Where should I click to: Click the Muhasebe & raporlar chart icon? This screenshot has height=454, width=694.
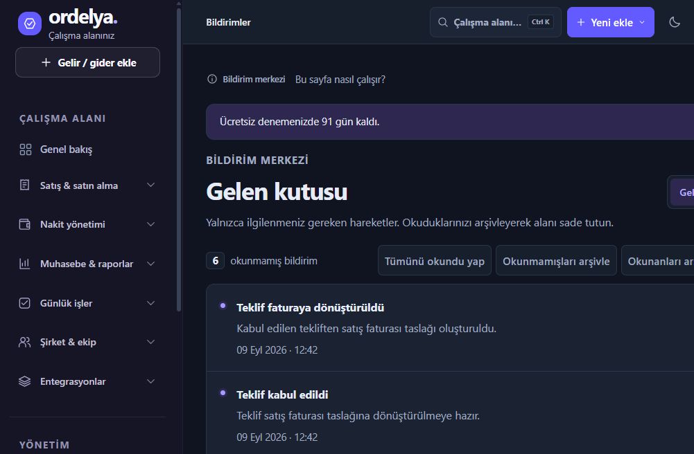tap(25, 264)
